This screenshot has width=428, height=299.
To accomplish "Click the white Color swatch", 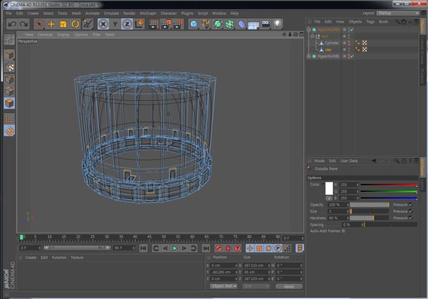I will coord(329,188).
